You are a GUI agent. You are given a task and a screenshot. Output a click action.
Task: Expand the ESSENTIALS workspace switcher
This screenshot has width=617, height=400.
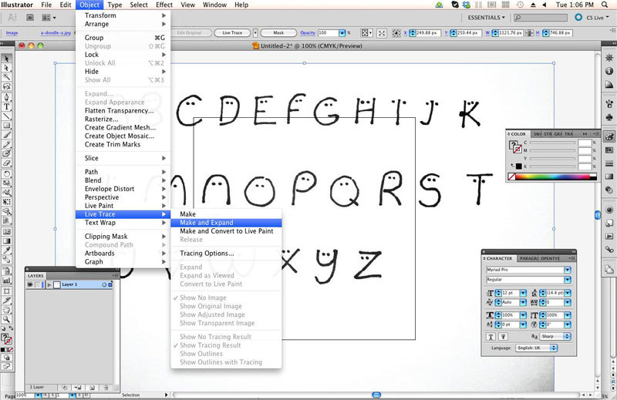(487, 18)
